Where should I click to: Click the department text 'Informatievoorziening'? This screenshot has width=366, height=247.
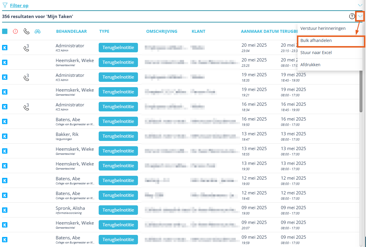[x=69, y=213]
